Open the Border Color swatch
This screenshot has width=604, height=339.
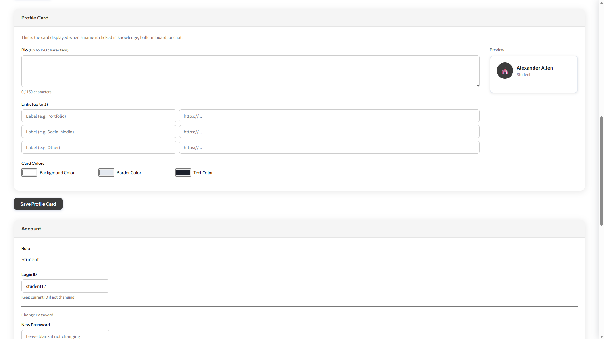click(106, 173)
